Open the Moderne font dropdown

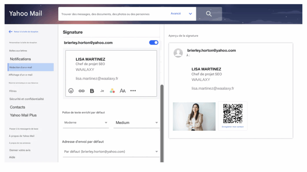pos(86,123)
